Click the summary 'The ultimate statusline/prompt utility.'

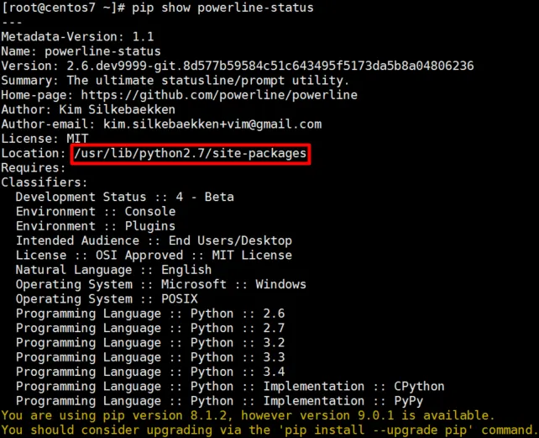click(208, 81)
